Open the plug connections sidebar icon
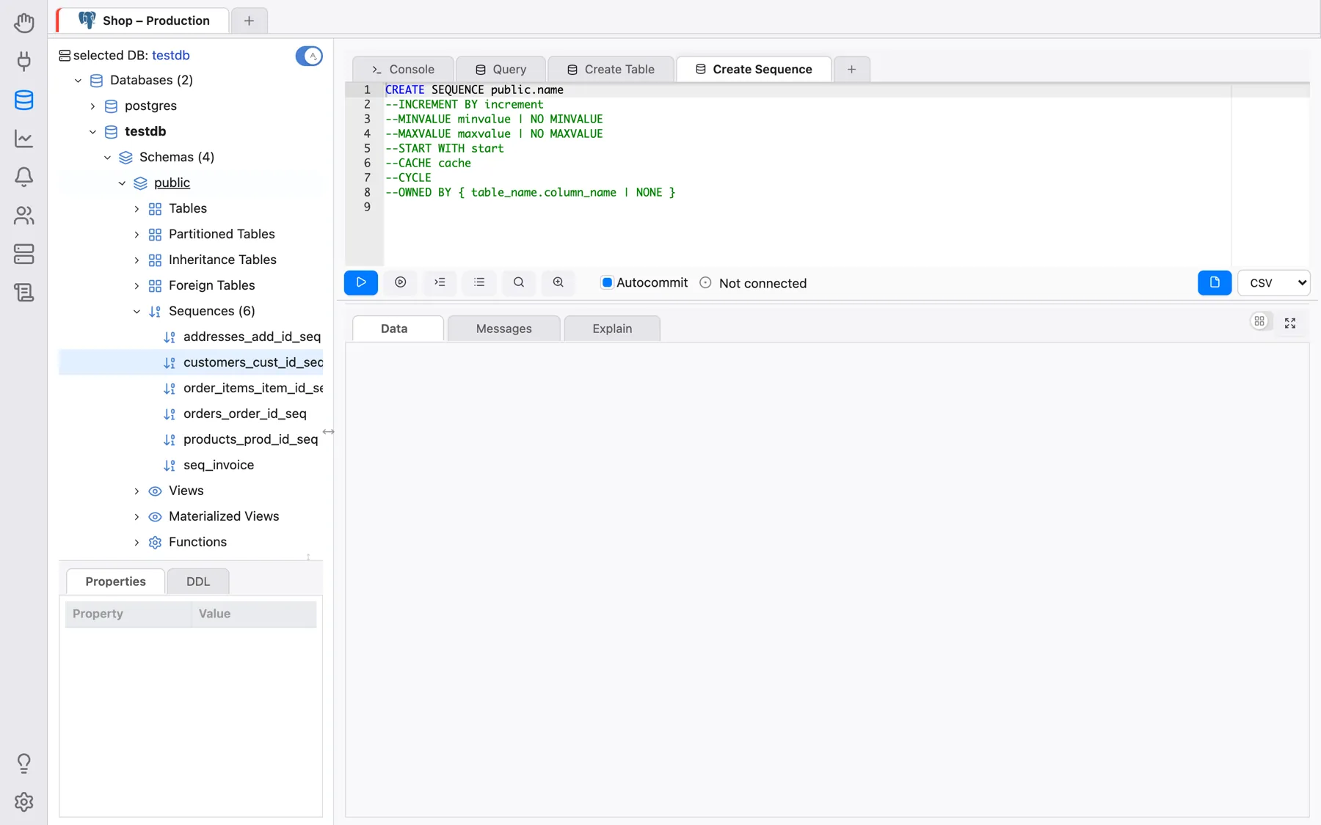Viewport: 1321px width, 825px height. pos(24,61)
